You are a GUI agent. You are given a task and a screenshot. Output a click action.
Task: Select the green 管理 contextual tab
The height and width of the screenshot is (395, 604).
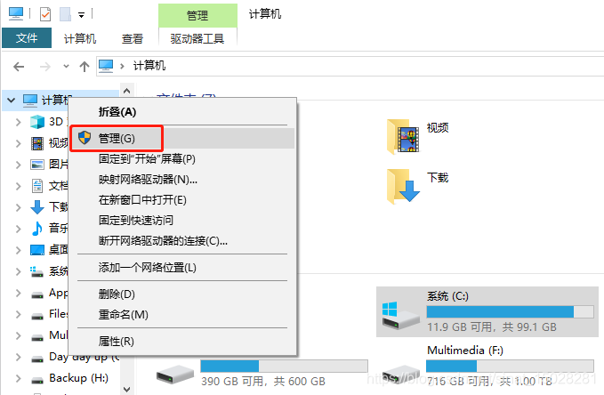click(197, 15)
